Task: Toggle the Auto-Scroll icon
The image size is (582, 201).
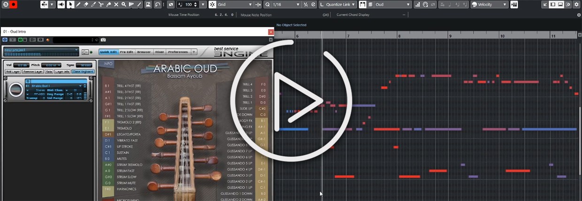Action: [x=45, y=4]
